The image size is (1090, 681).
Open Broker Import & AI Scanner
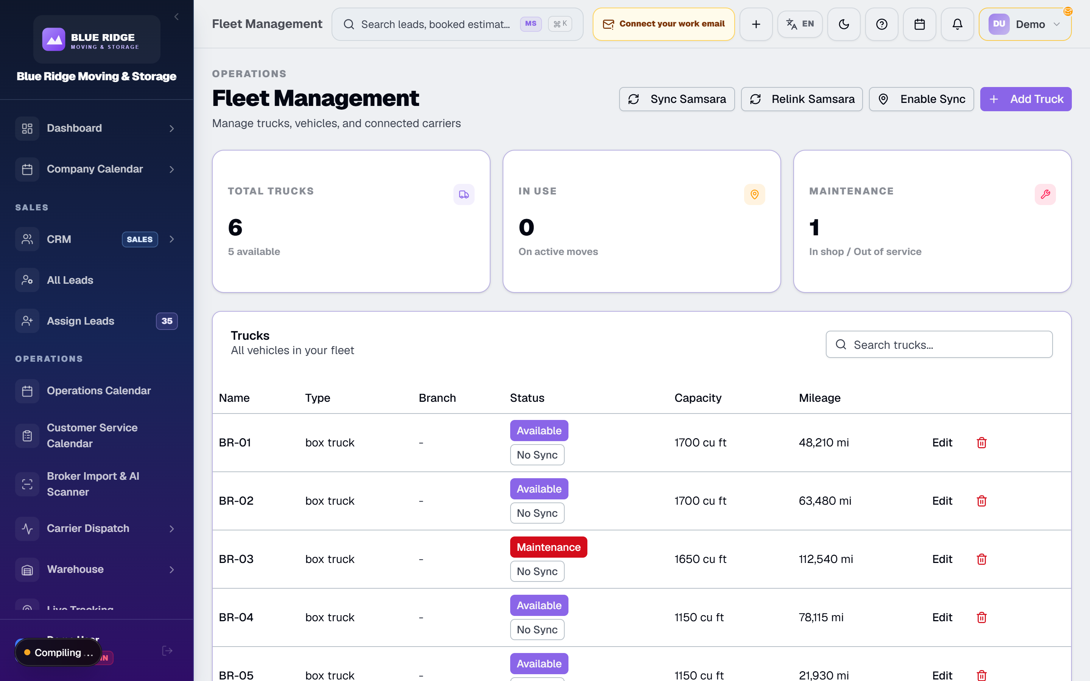97,484
